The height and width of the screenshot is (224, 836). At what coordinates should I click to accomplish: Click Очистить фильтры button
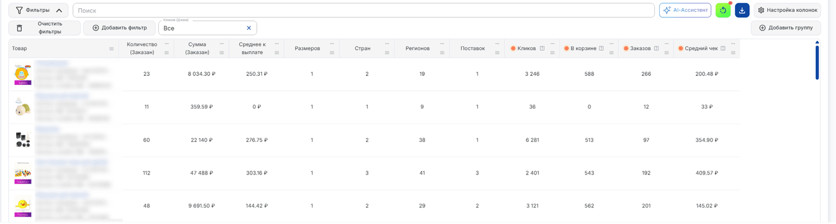pyautogui.click(x=45, y=28)
